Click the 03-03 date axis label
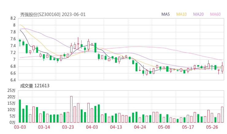 tap(20, 127)
